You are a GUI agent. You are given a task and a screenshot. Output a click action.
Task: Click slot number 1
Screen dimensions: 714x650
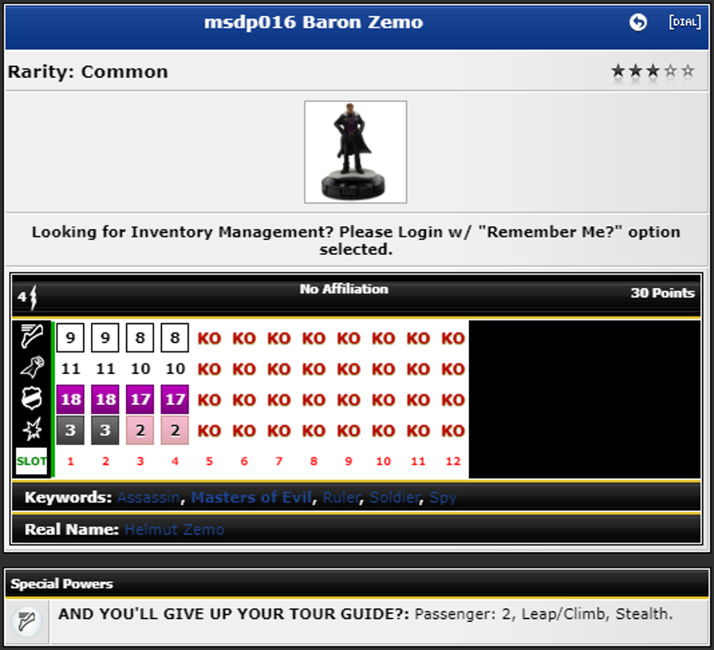[70, 461]
